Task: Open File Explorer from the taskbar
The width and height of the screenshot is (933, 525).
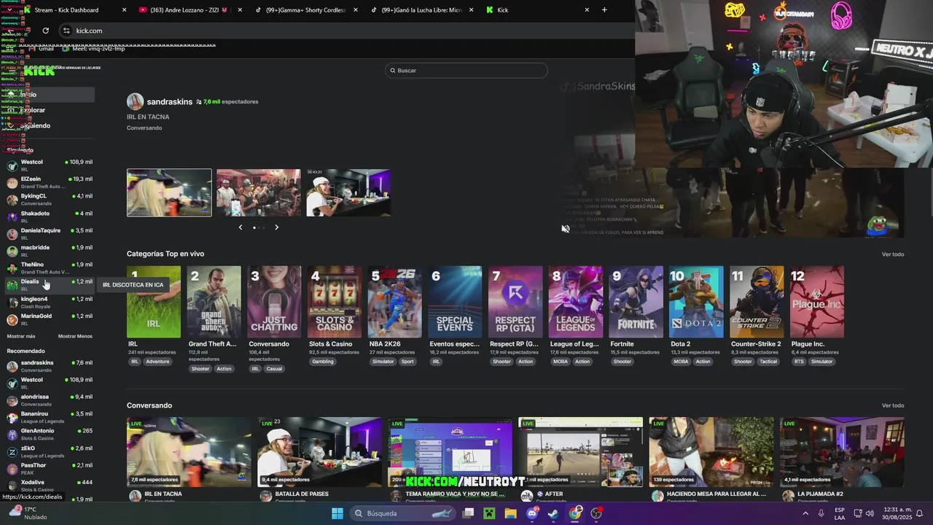Action: click(x=510, y=513)
